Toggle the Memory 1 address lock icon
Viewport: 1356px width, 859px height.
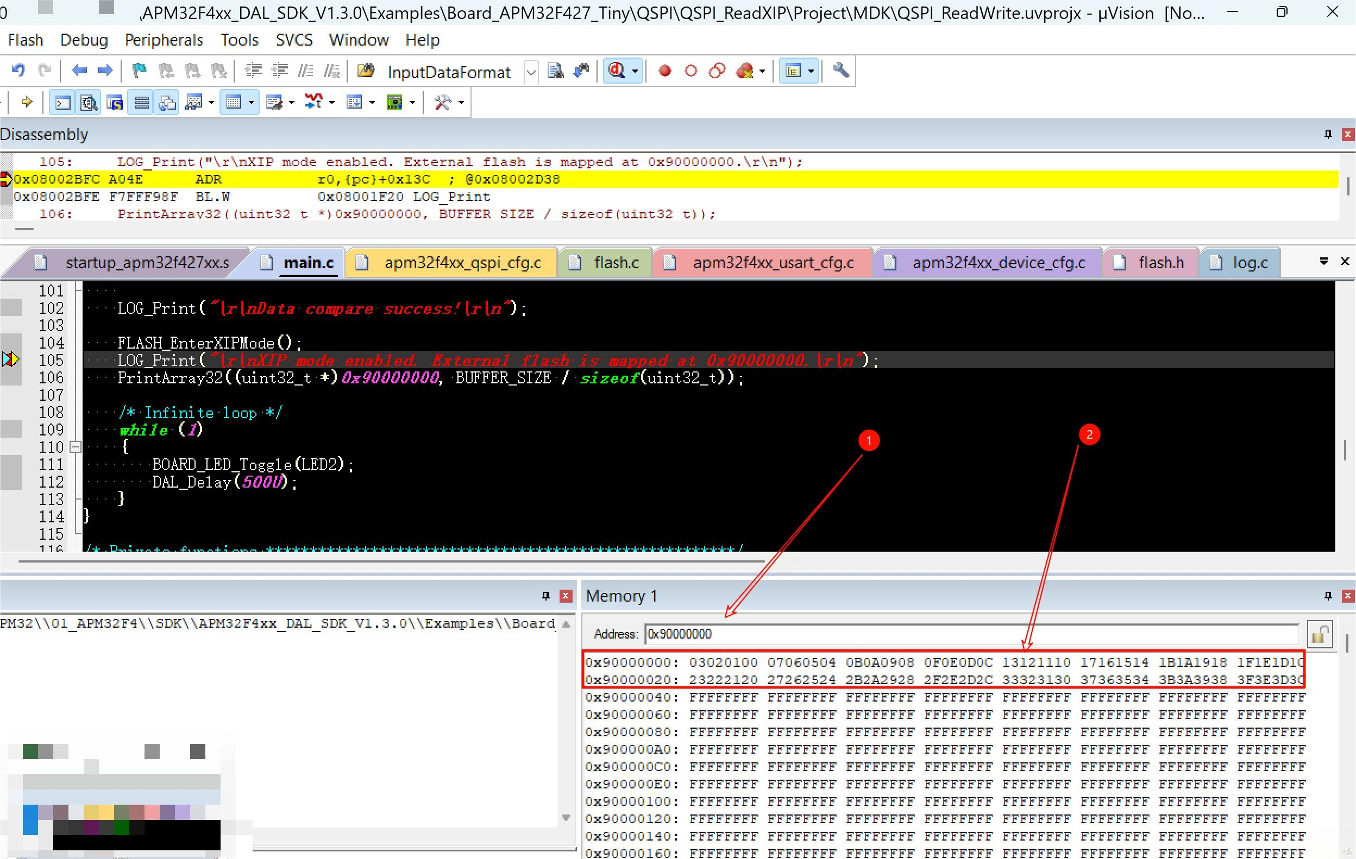1320,634
